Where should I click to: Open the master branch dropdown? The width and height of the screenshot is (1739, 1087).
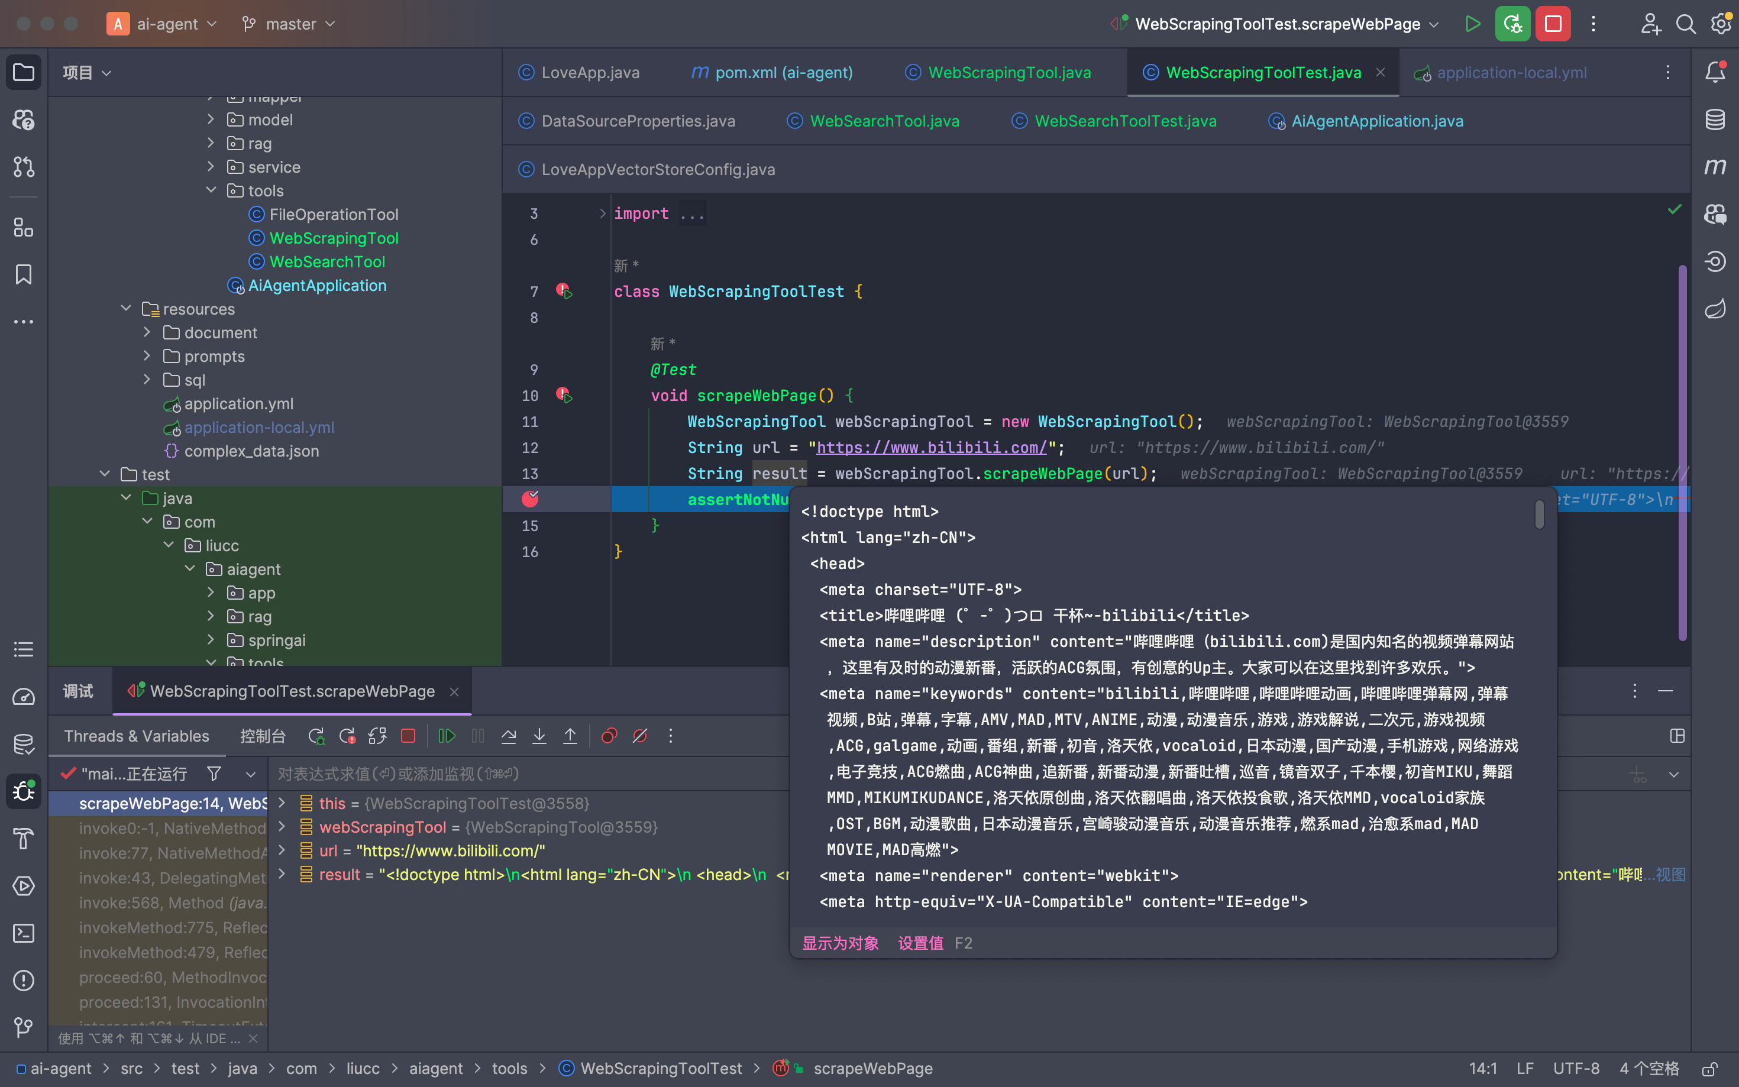290,24
